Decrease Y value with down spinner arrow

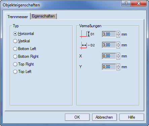[118, 69]
